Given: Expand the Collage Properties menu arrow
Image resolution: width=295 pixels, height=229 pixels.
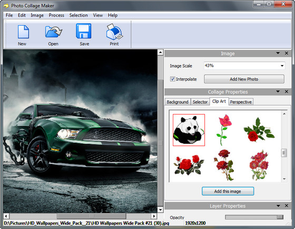Looking at the screenshot, I should (278, 91).
